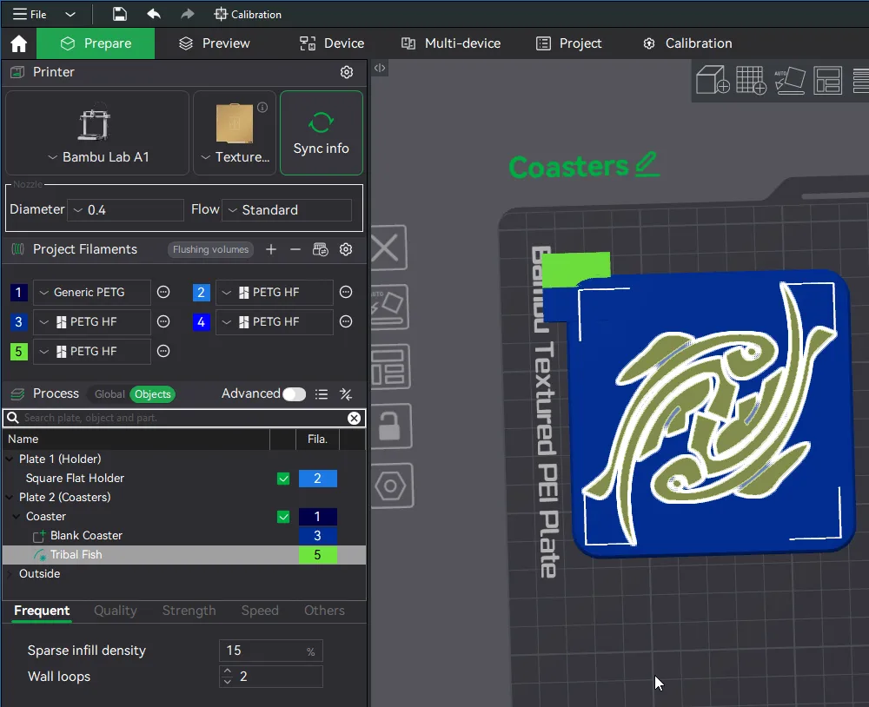Expand the File dropdown arrow
869x707 pixels.
click(70, 15)
